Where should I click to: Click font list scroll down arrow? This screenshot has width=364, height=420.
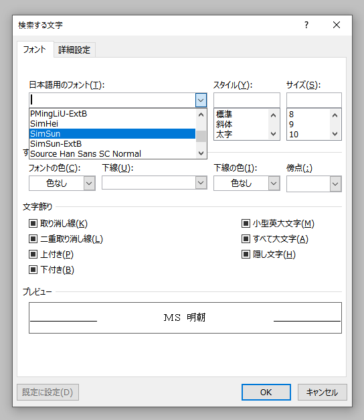coord(201,153)
